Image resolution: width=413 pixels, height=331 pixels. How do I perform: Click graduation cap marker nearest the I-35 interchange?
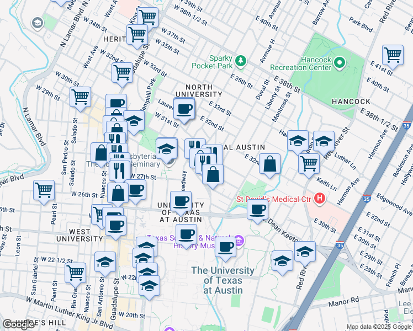coord(305,252)
